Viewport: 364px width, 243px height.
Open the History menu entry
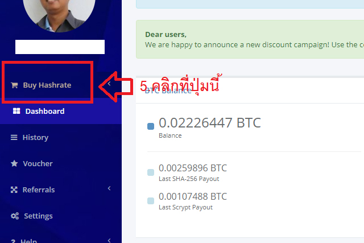35,138
